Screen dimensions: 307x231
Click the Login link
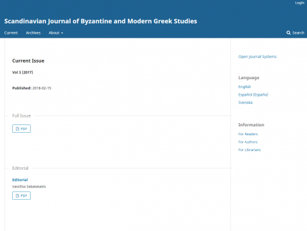click(x=299, y=3)
